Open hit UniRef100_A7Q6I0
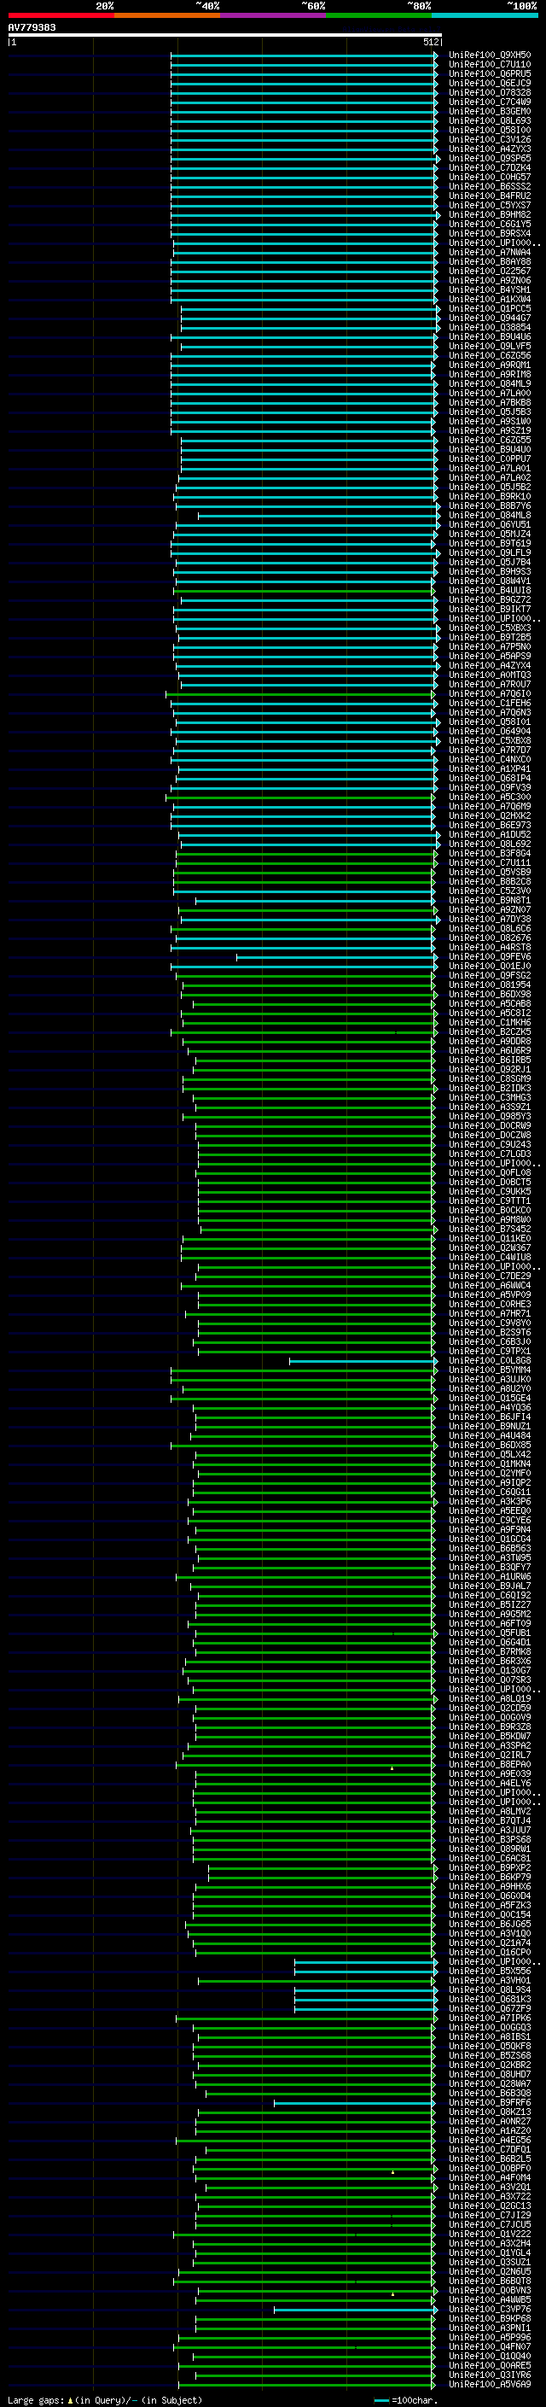 (490, 694)
